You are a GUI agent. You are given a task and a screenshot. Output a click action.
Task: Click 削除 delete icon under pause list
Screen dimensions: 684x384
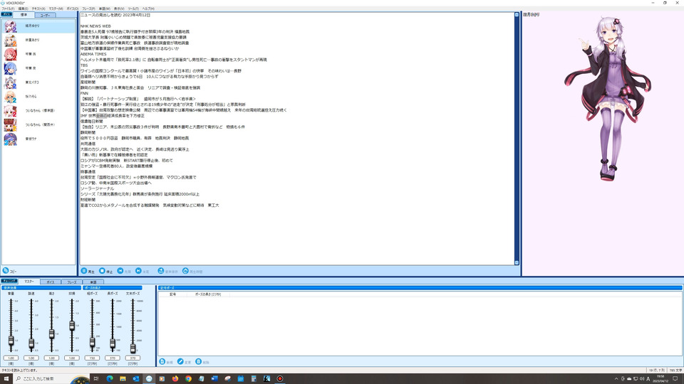199,362
